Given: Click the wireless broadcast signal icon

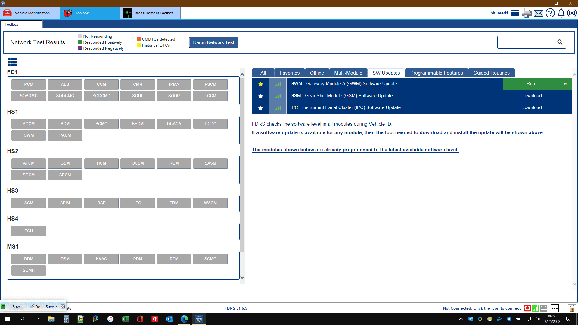Looking at the screenshot, I should [572, 13].
